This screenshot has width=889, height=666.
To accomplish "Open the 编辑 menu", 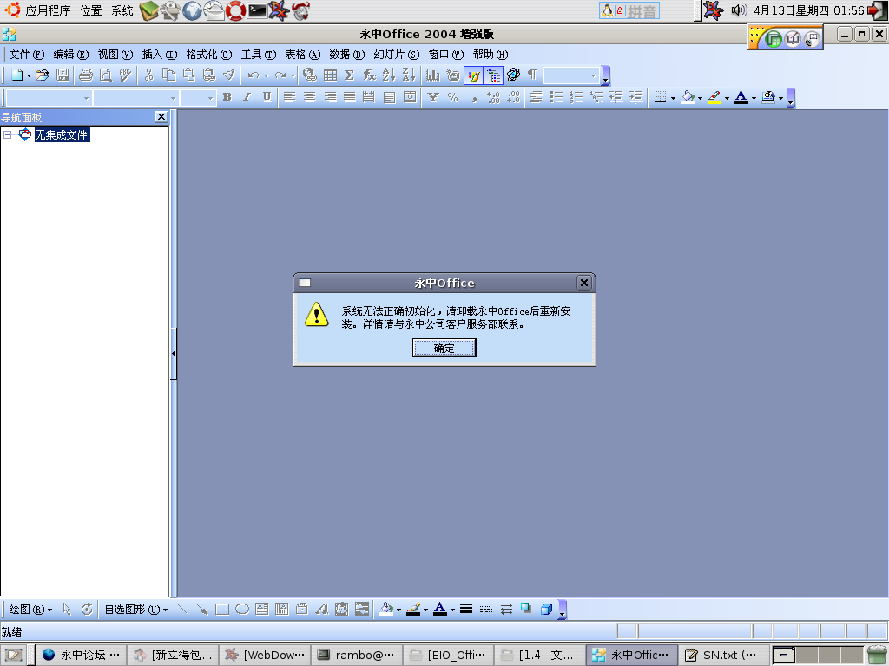I will pos(71,55).
